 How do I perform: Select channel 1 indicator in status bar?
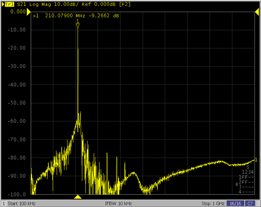[x=3, y=203]
